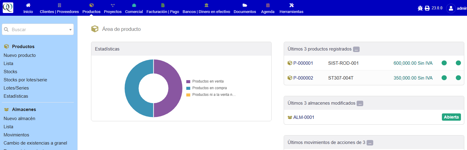Toggle the 'Productos ni a la venta' legend entry
Screen dimensions: 467x150
(x=213, y=95)
